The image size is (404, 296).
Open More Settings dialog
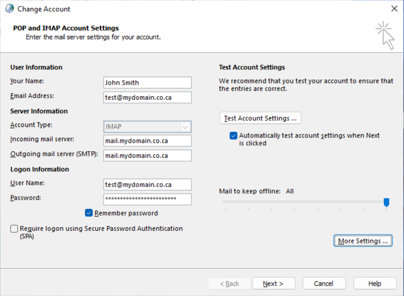363,241
